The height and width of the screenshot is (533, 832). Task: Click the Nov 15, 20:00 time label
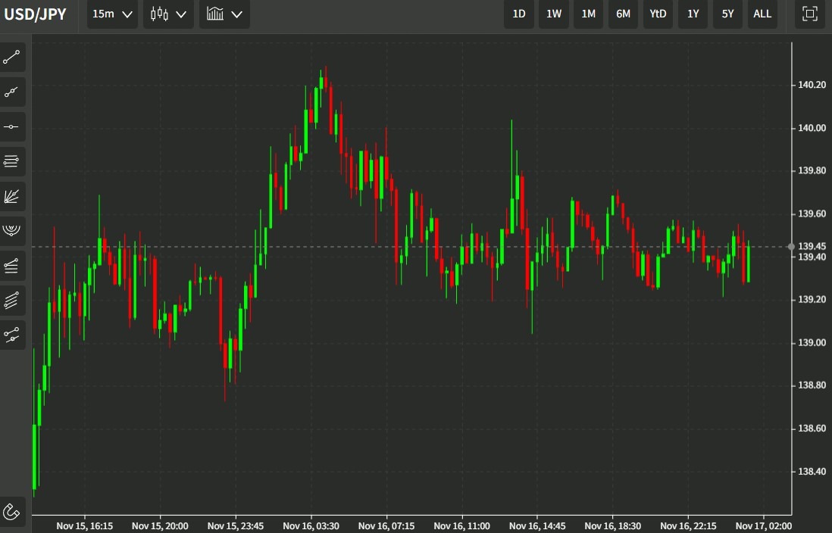click(160, 526)
